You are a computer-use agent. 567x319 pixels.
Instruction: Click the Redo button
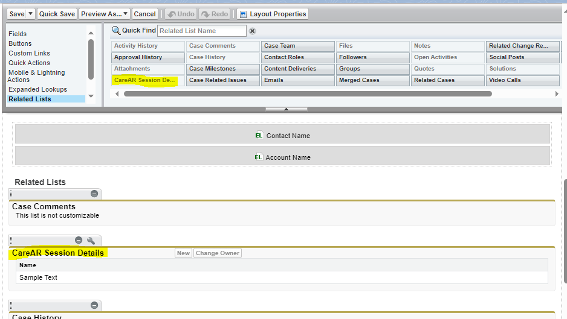pos(215,14)
